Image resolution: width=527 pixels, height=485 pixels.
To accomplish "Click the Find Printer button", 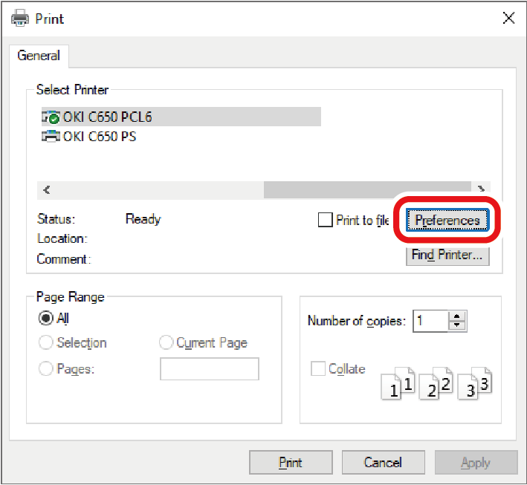I will [x=447, y=255].
